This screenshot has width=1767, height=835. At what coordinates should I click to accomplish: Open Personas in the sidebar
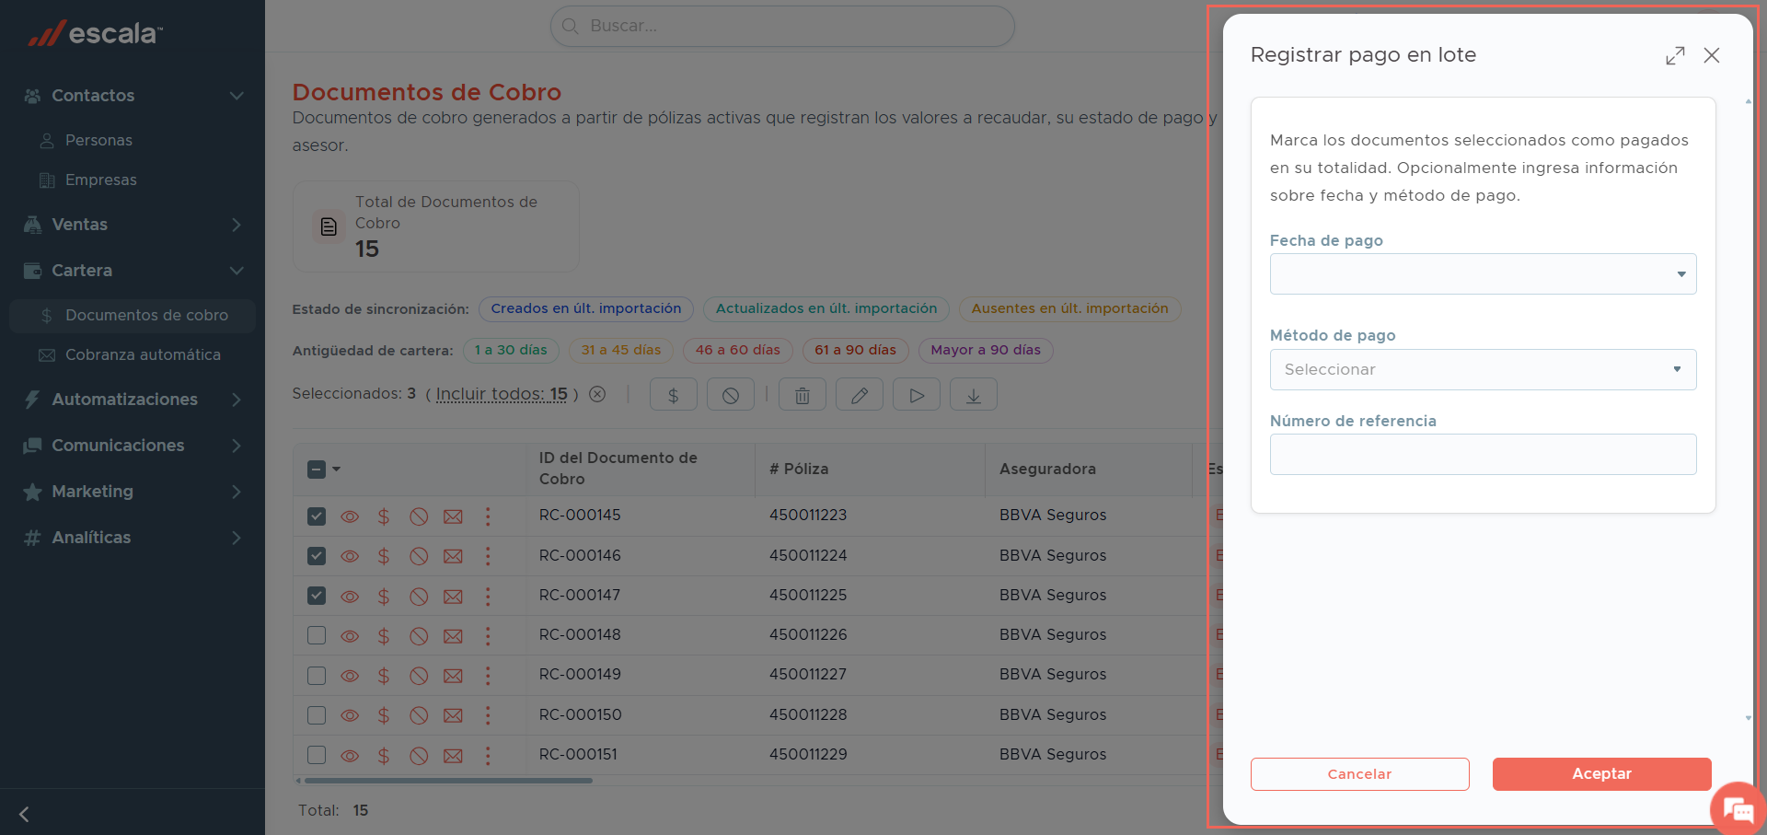[98, 140]
